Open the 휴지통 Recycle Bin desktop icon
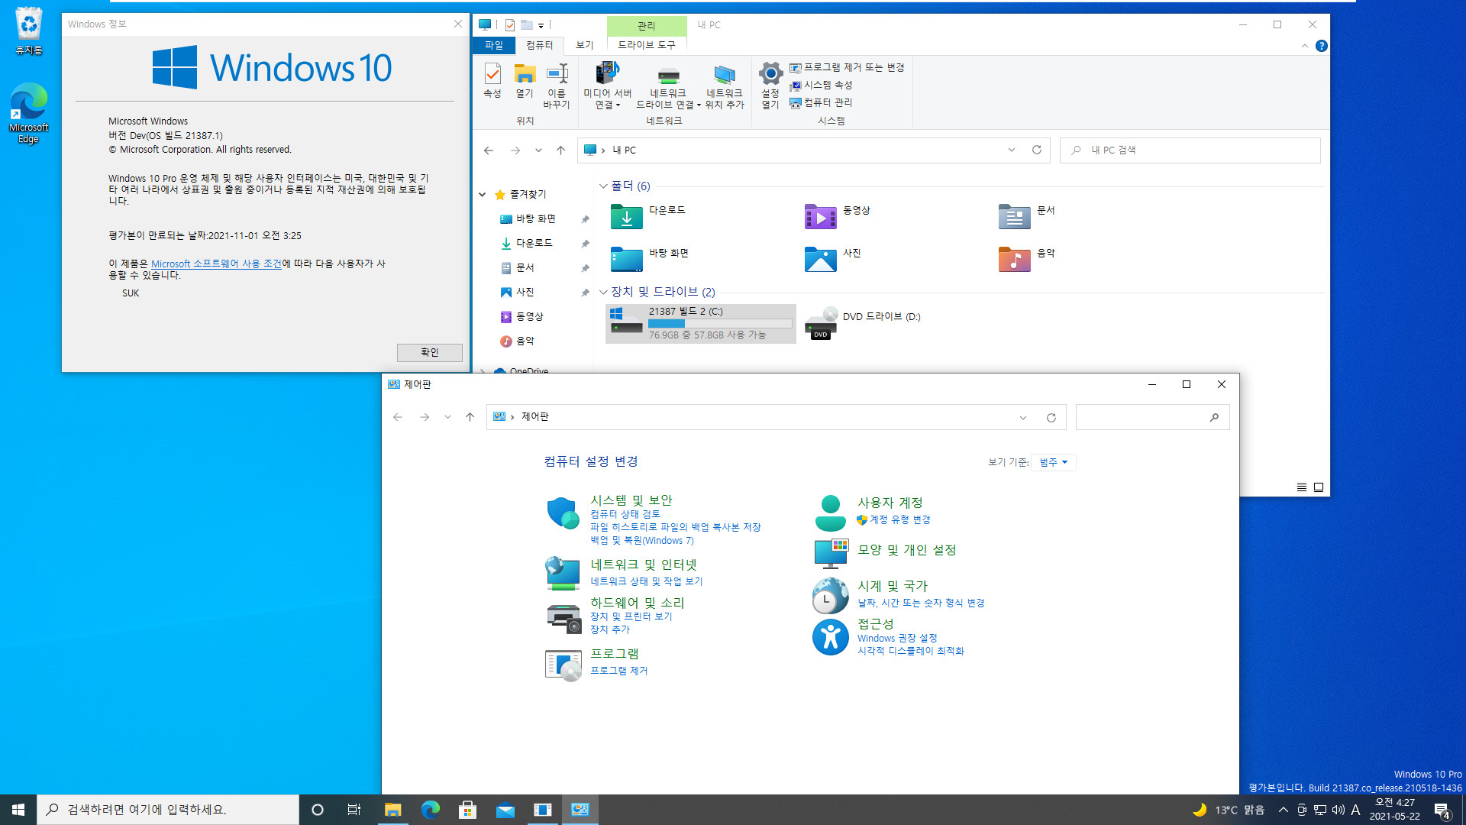1466x825 pixels. (29, 31)
